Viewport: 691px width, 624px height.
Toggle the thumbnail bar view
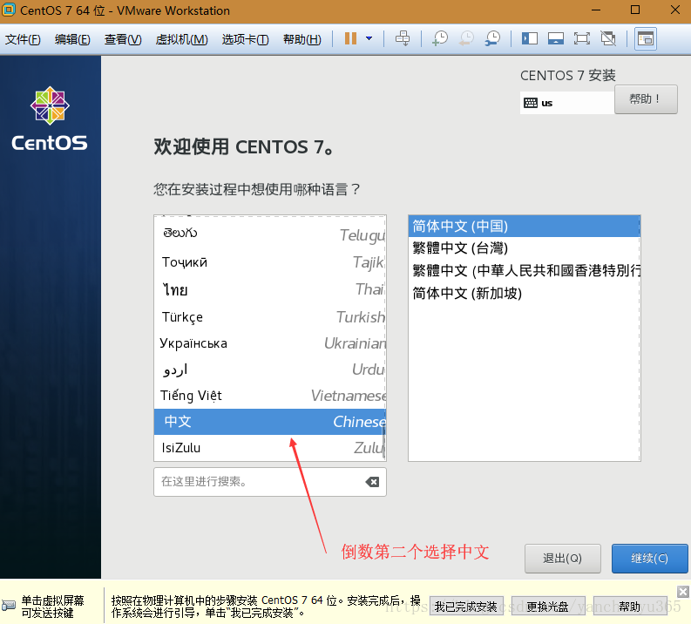pos(556,38)
